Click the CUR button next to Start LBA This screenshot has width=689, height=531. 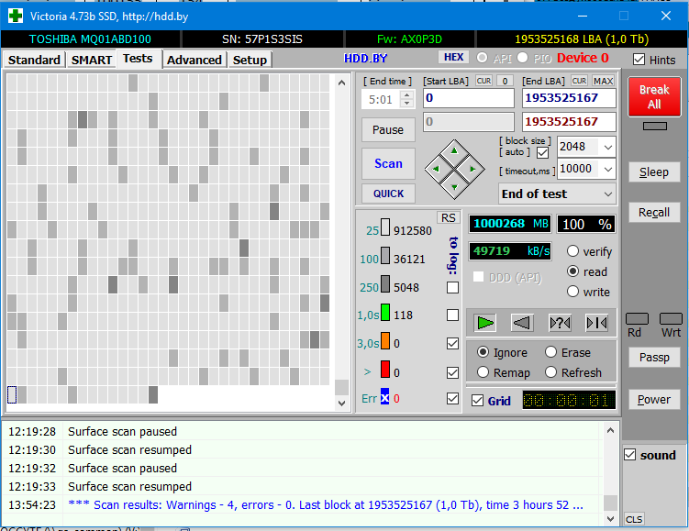point(483,81)
